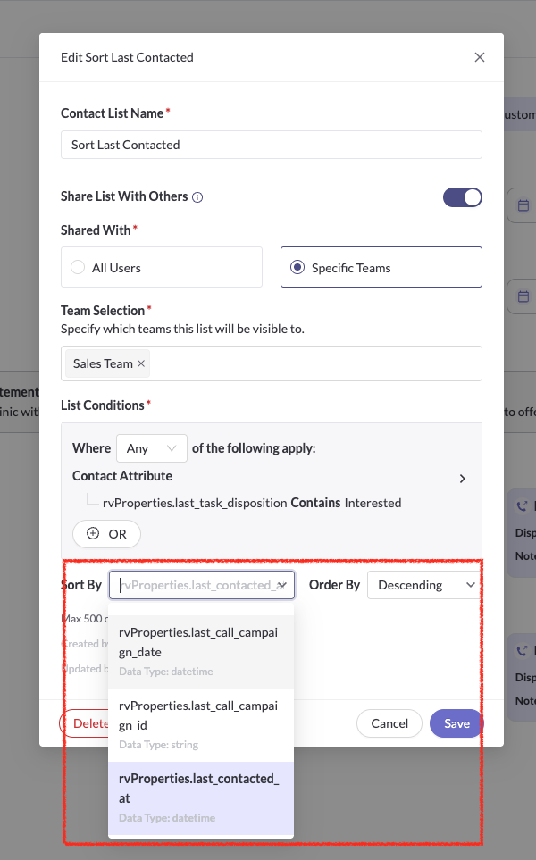Viewport: 536px width, 860px height.
Task: Expand the Contact Attribute chevron arrow
Action: coord(462,479)
